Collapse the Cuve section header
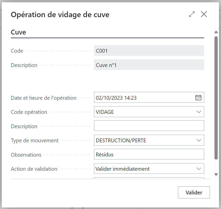Viewport: 221px width, 209px height. pyautogui.click(x=18, y=32)
